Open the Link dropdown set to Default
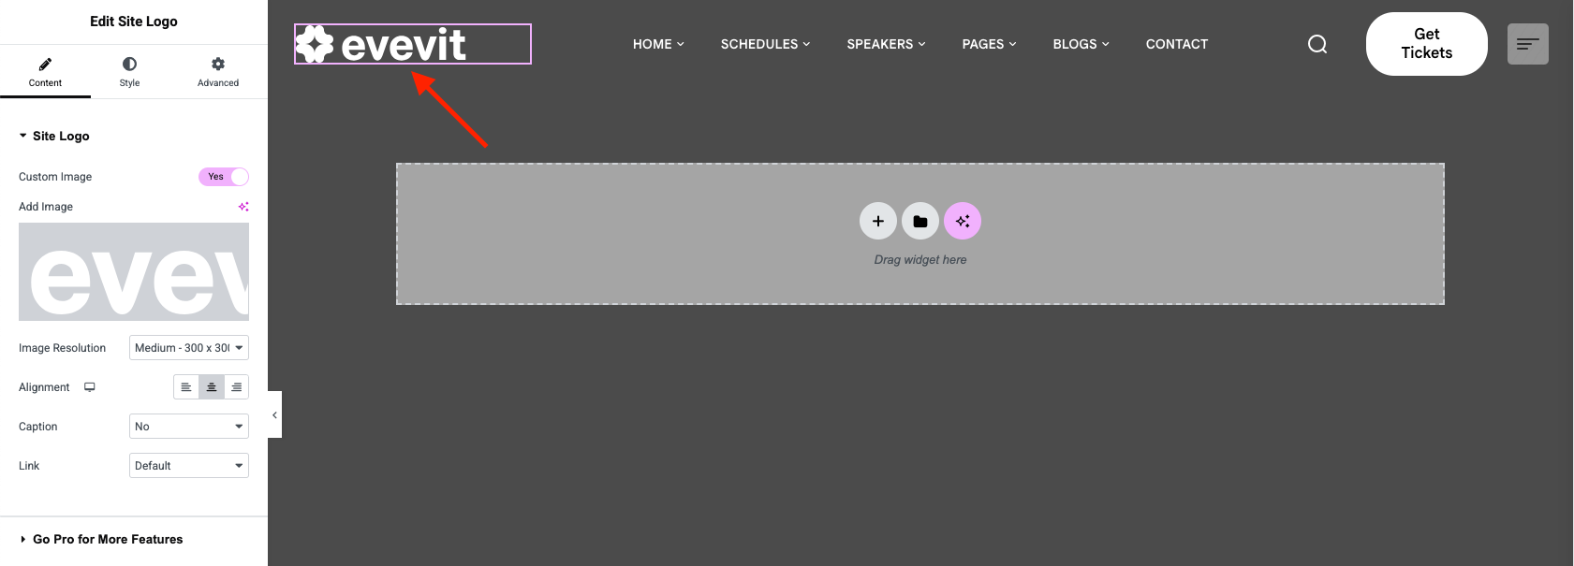 (188, 466)
